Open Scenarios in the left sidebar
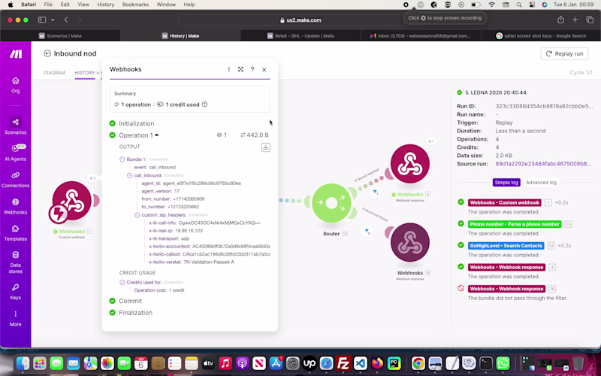601x376 pixels. click(15, 126)
